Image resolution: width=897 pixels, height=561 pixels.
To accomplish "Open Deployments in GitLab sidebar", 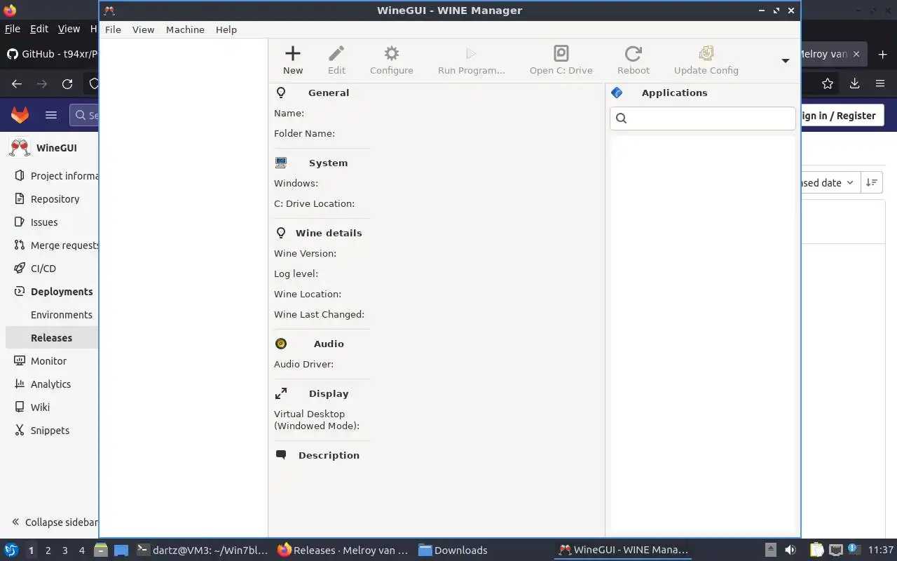I will click(62, 292).
